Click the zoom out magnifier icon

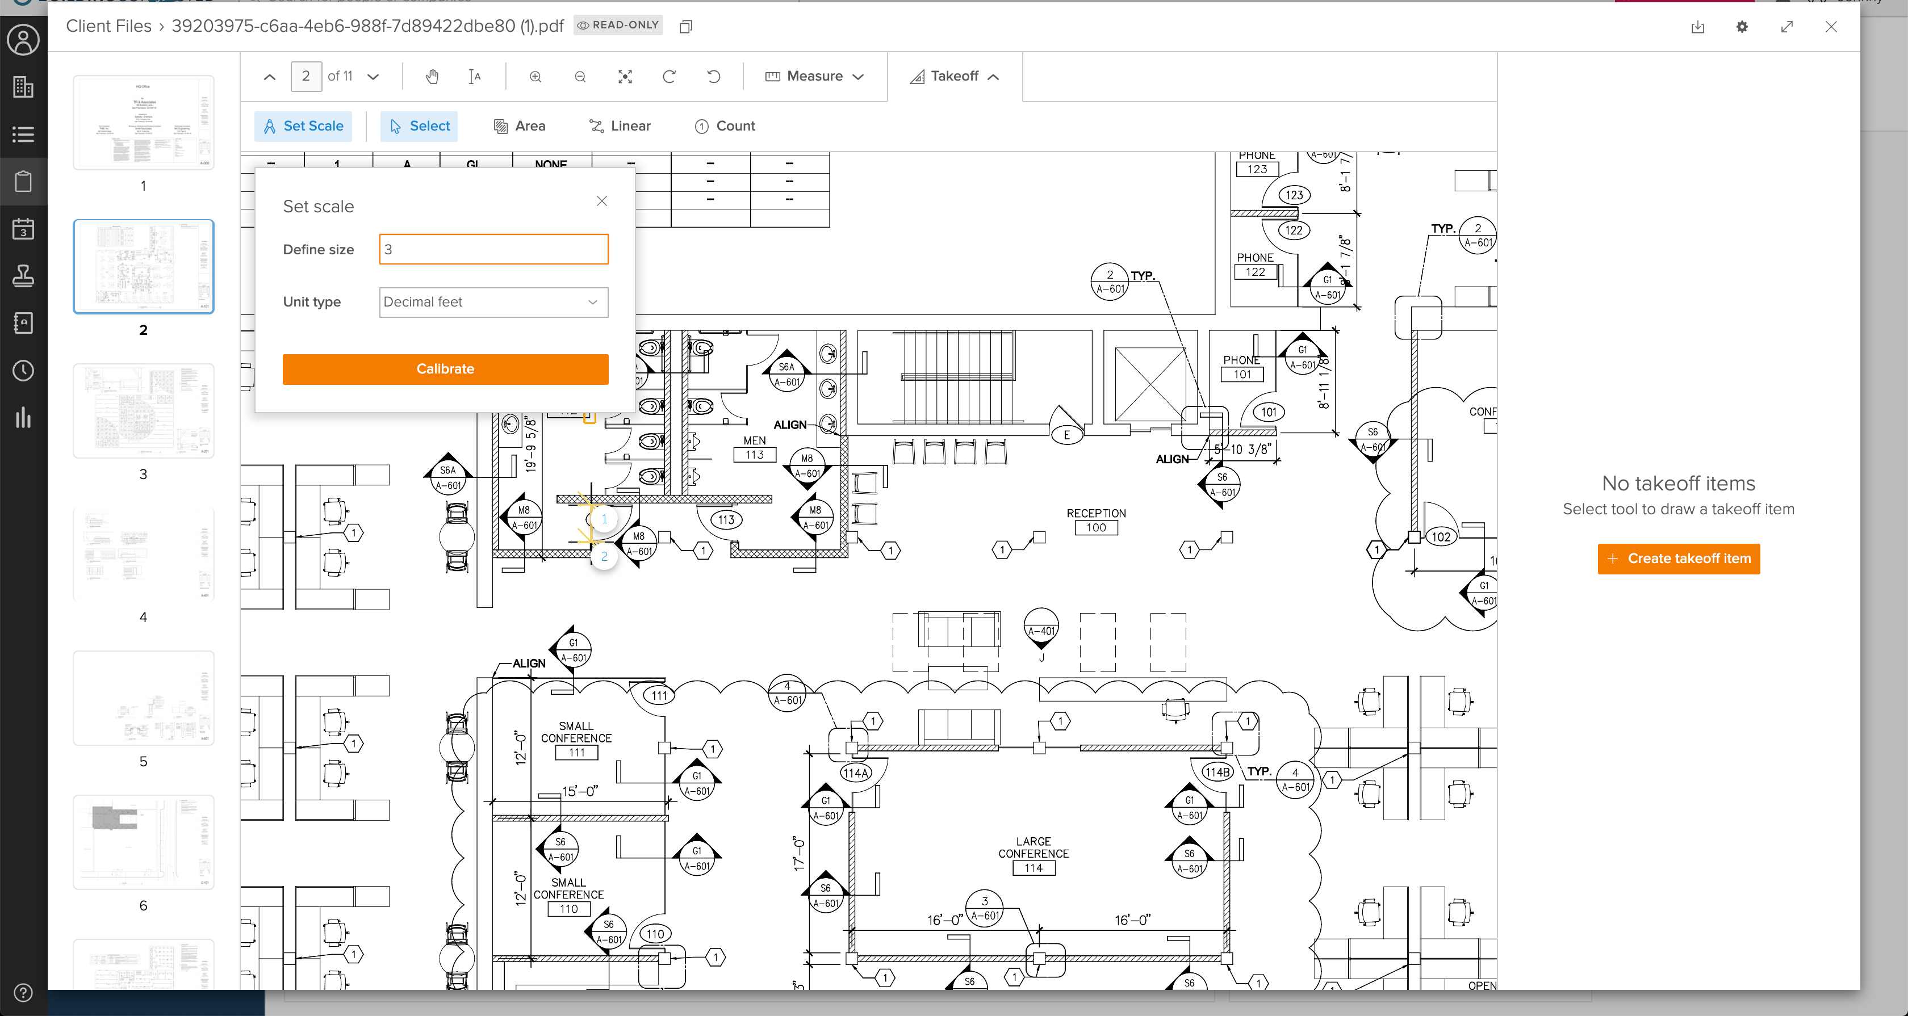[x=580, y=76]
